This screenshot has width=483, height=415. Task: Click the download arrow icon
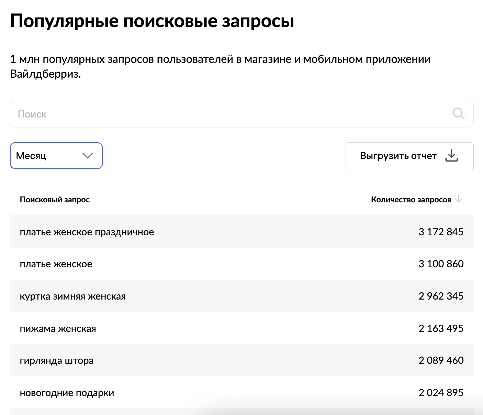[x=451, y=156]
